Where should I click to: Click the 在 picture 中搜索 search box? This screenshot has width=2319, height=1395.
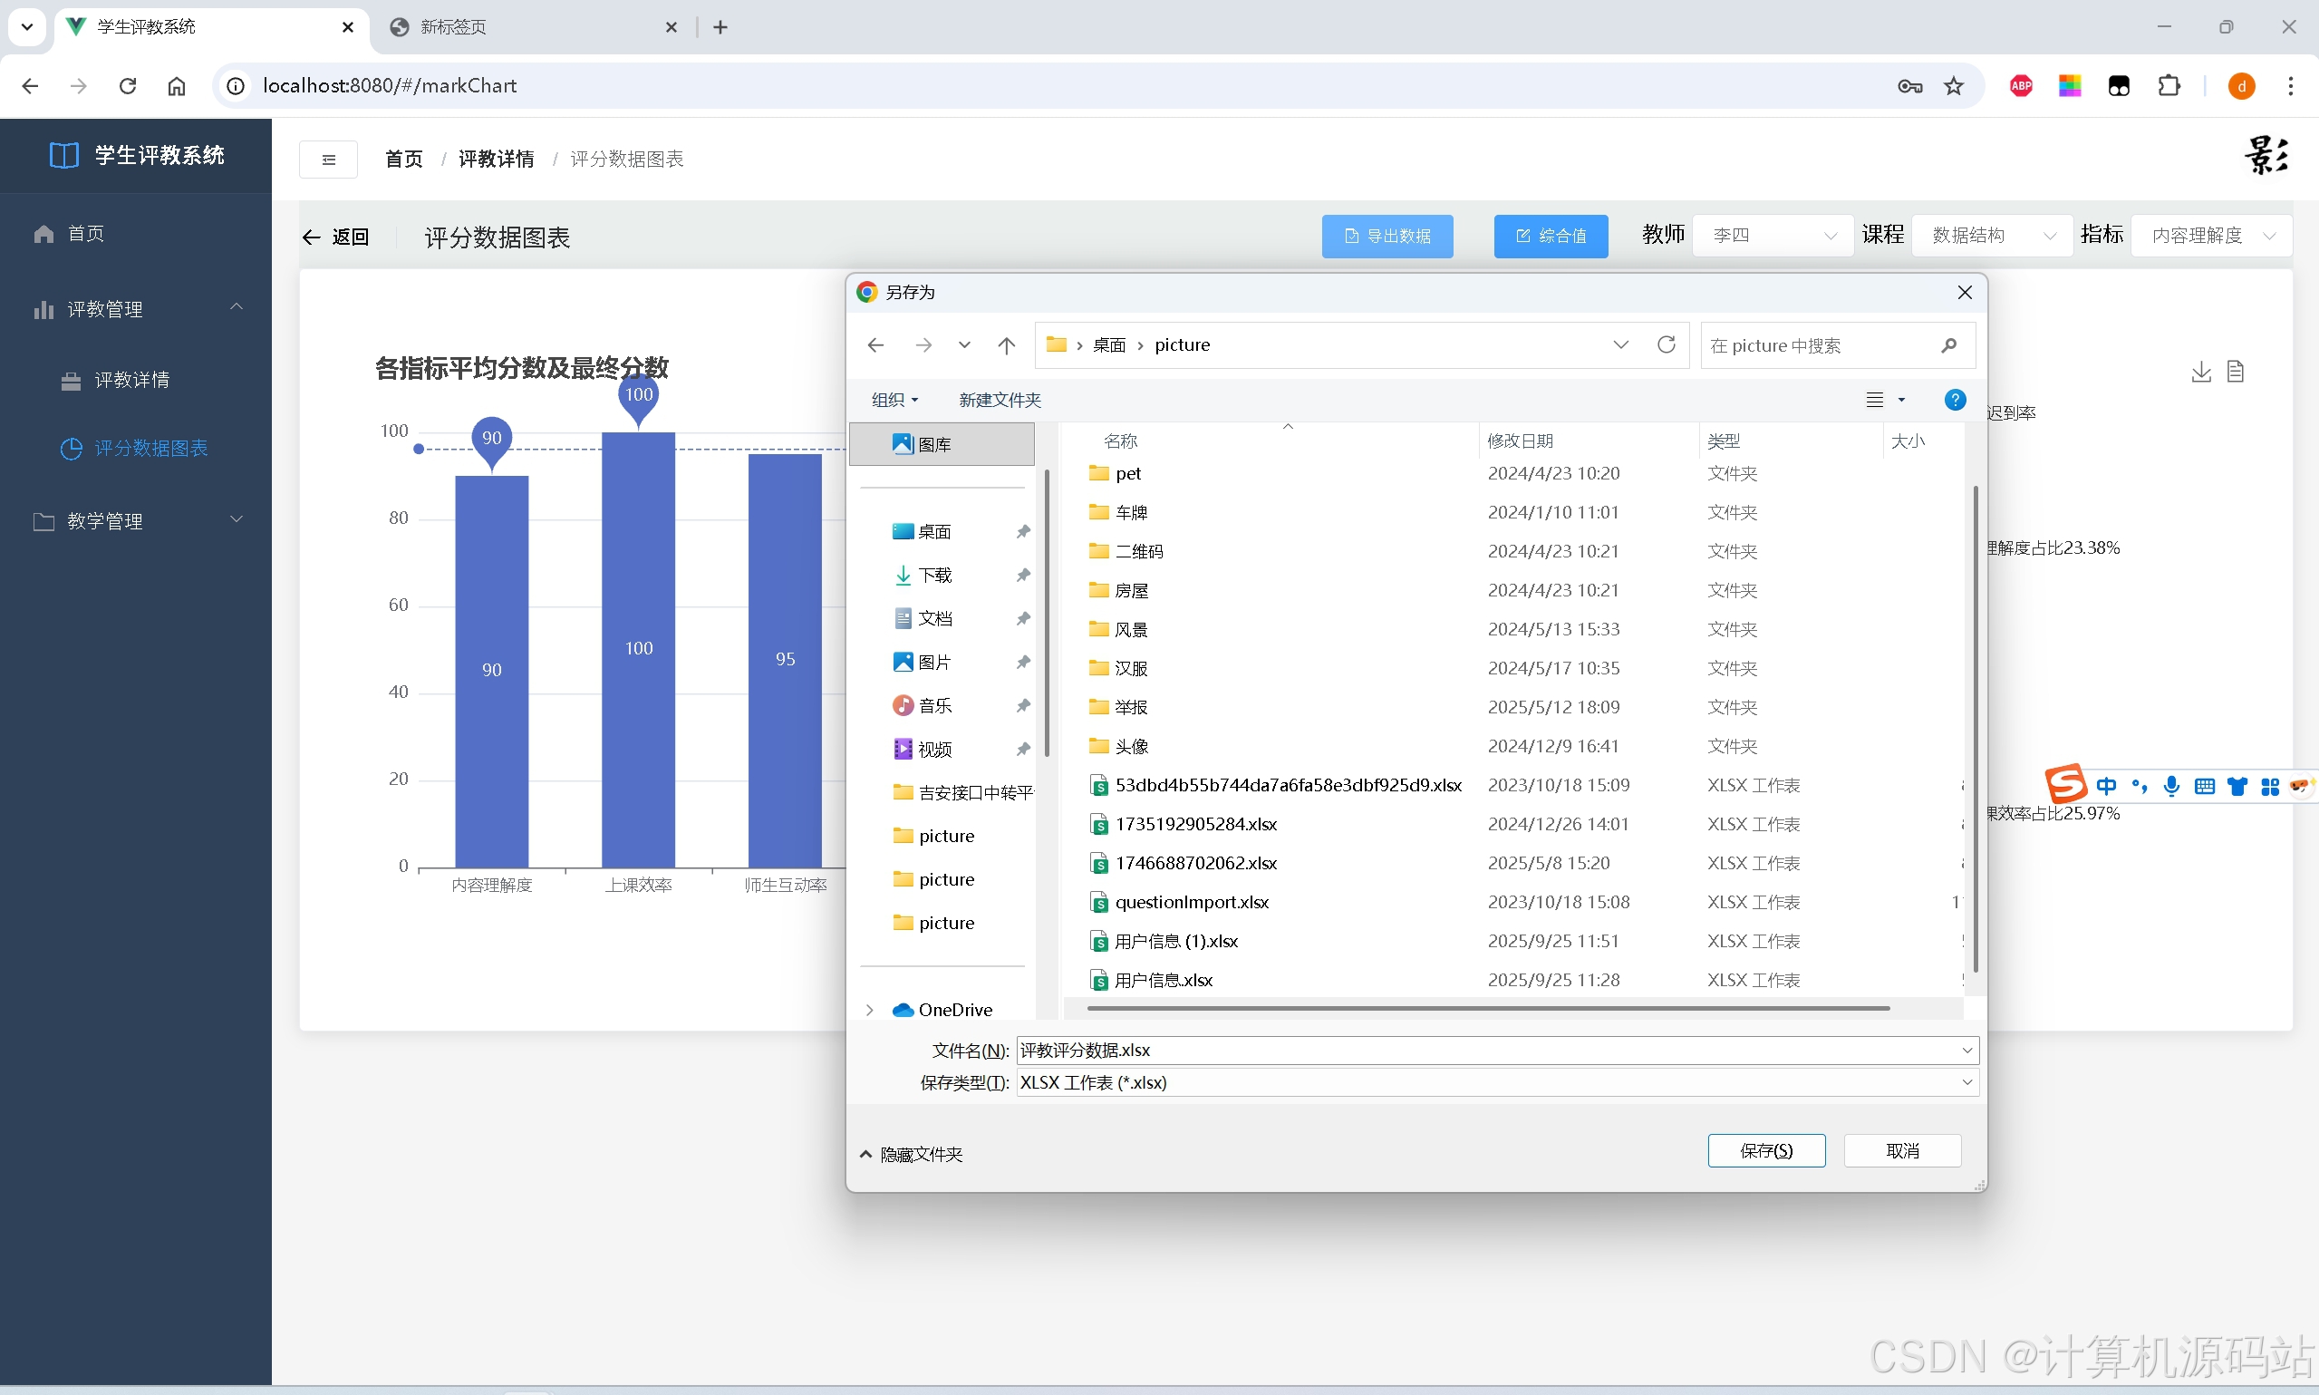tap(1837, 345)
